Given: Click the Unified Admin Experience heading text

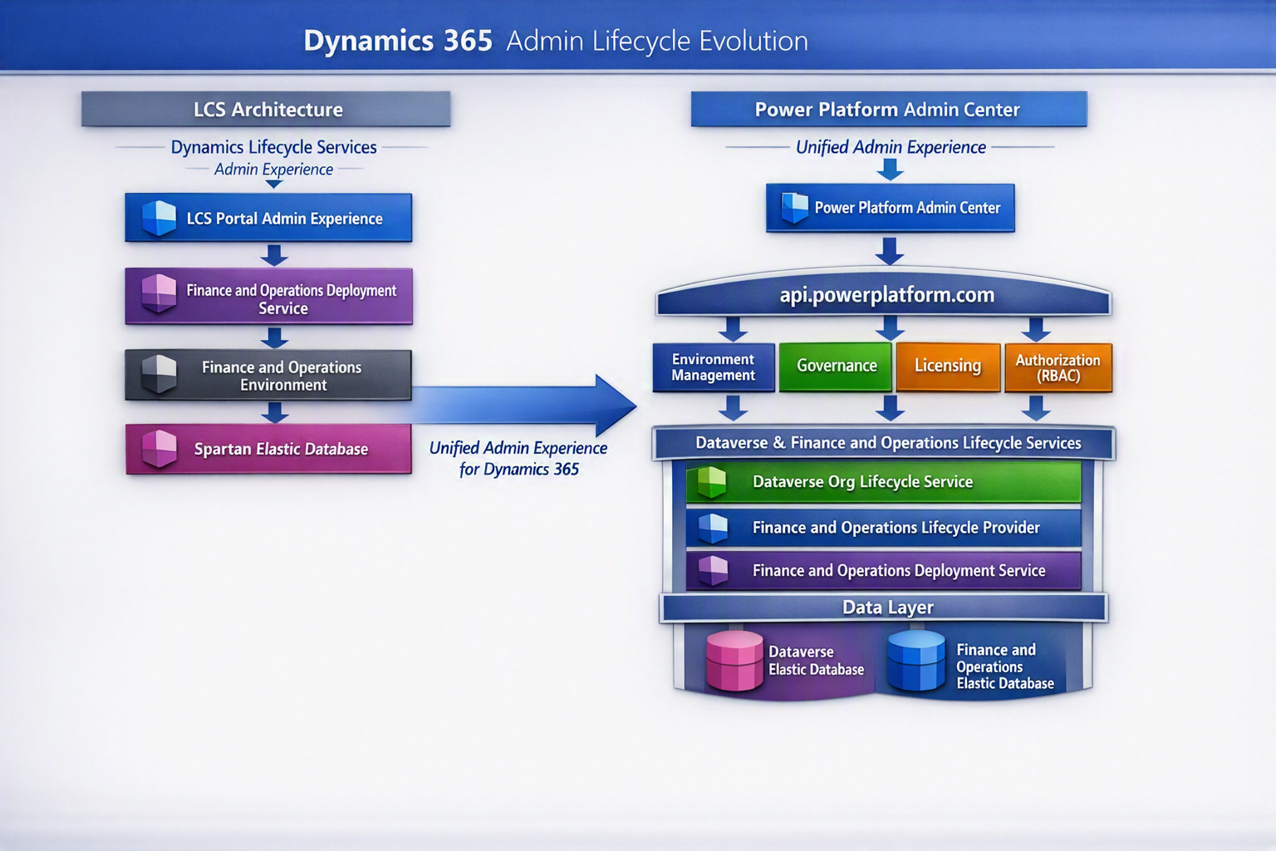Looking at the screenshot, I should (891, 147).
